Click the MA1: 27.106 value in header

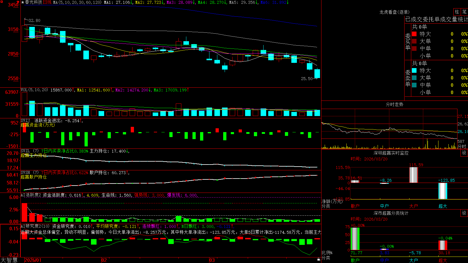(117, 2)
